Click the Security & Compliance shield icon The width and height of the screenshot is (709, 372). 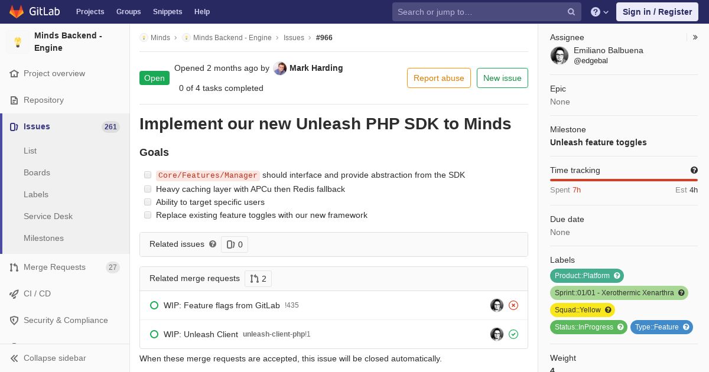[x=14, y=321]
